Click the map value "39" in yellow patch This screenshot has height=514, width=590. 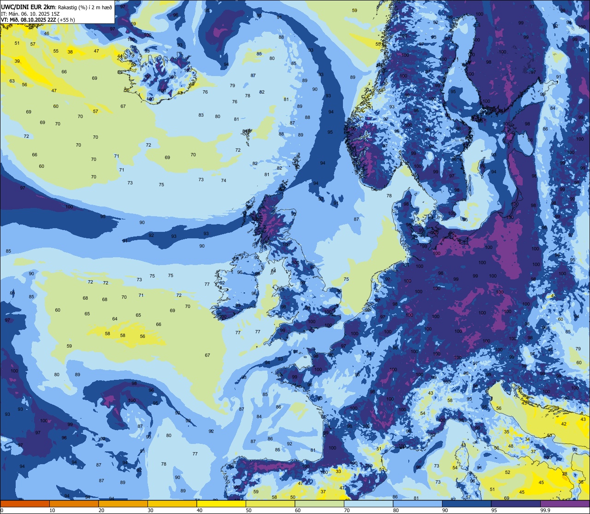coord(17,61)
